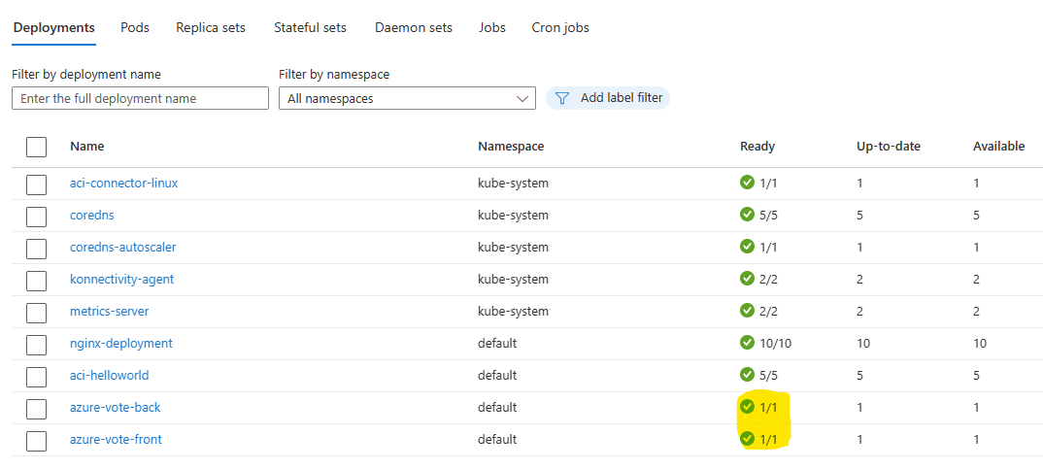Viewport: 1043px width, 469px height.
Task: Click Add label filter button
Action: pyautogui.click(x=608, y=98)
